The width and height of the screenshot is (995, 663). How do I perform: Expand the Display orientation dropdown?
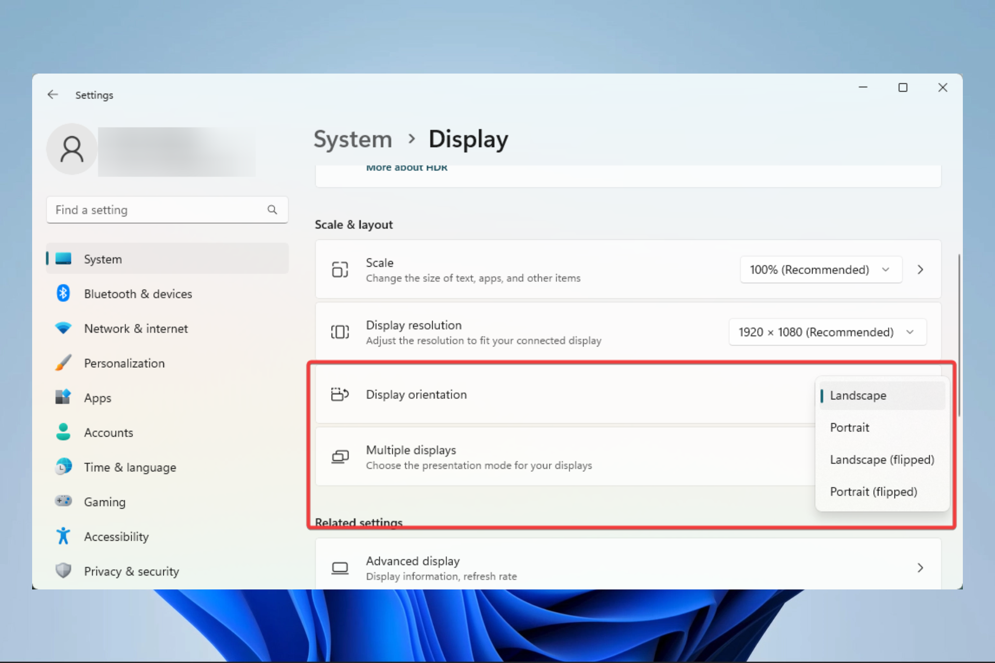click(x=870, y=394)
